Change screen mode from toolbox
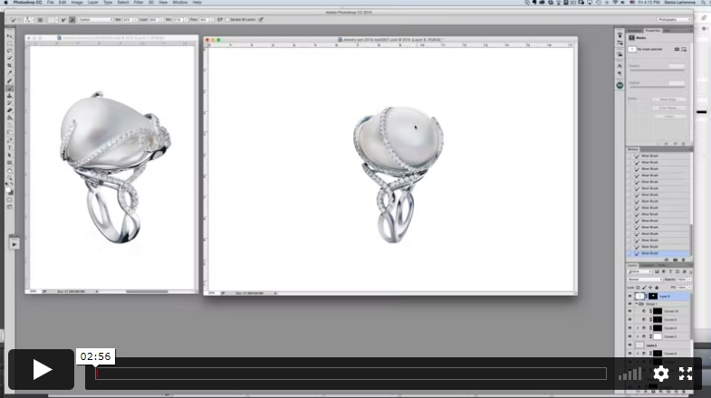This screenshot has height=398, width=711. [x=10, y=207]
